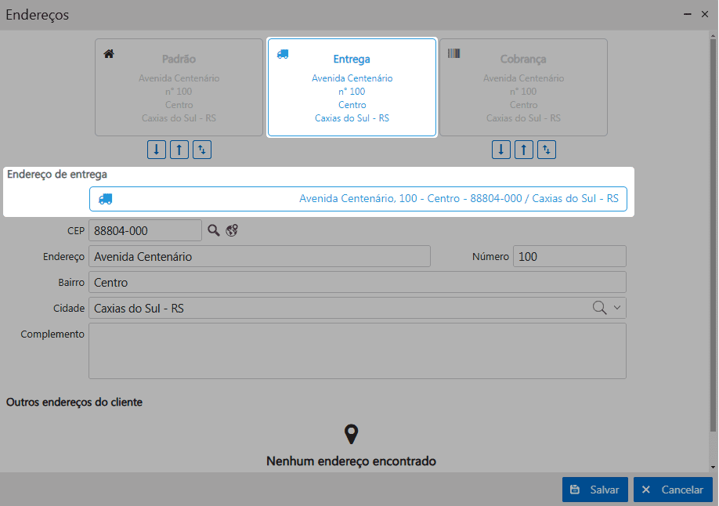Select the Entrega address card
The image size is (719, 506).
tap(352, 88)
